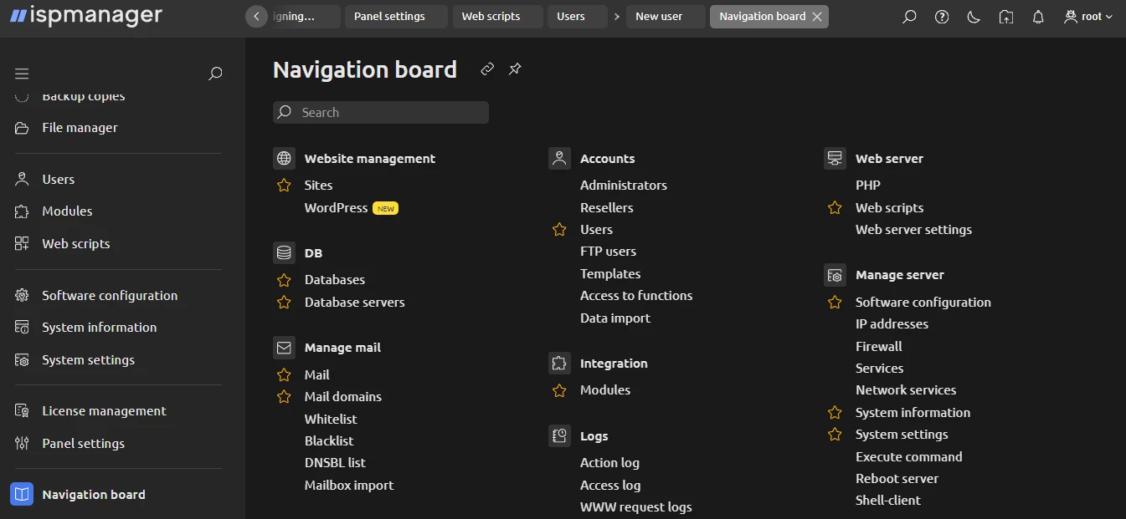Open the WordPress link with NEW badge
1126x519 pixels.
point(337,207)
